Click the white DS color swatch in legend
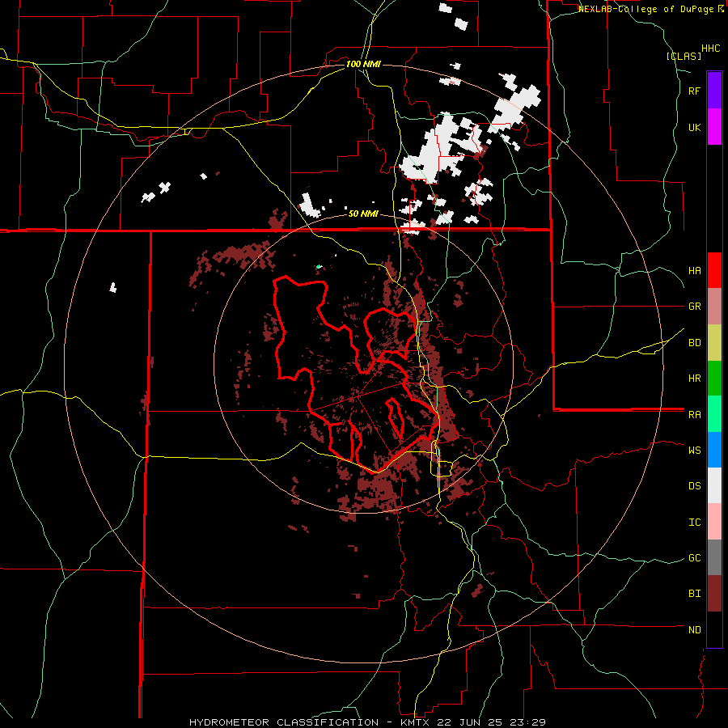This screenshot has height=728, width=728. (714, 485)
